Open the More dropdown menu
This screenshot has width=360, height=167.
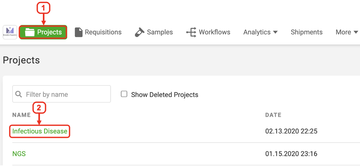click(x=347, y=32)
